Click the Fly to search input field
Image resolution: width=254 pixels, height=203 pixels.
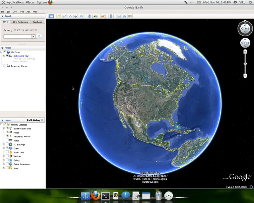point(17,36)
